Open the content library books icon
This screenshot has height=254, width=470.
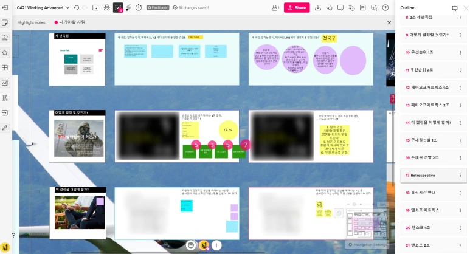click(5, 98)
